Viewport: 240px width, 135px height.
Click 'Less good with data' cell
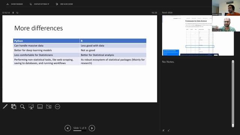click(113, 46)
